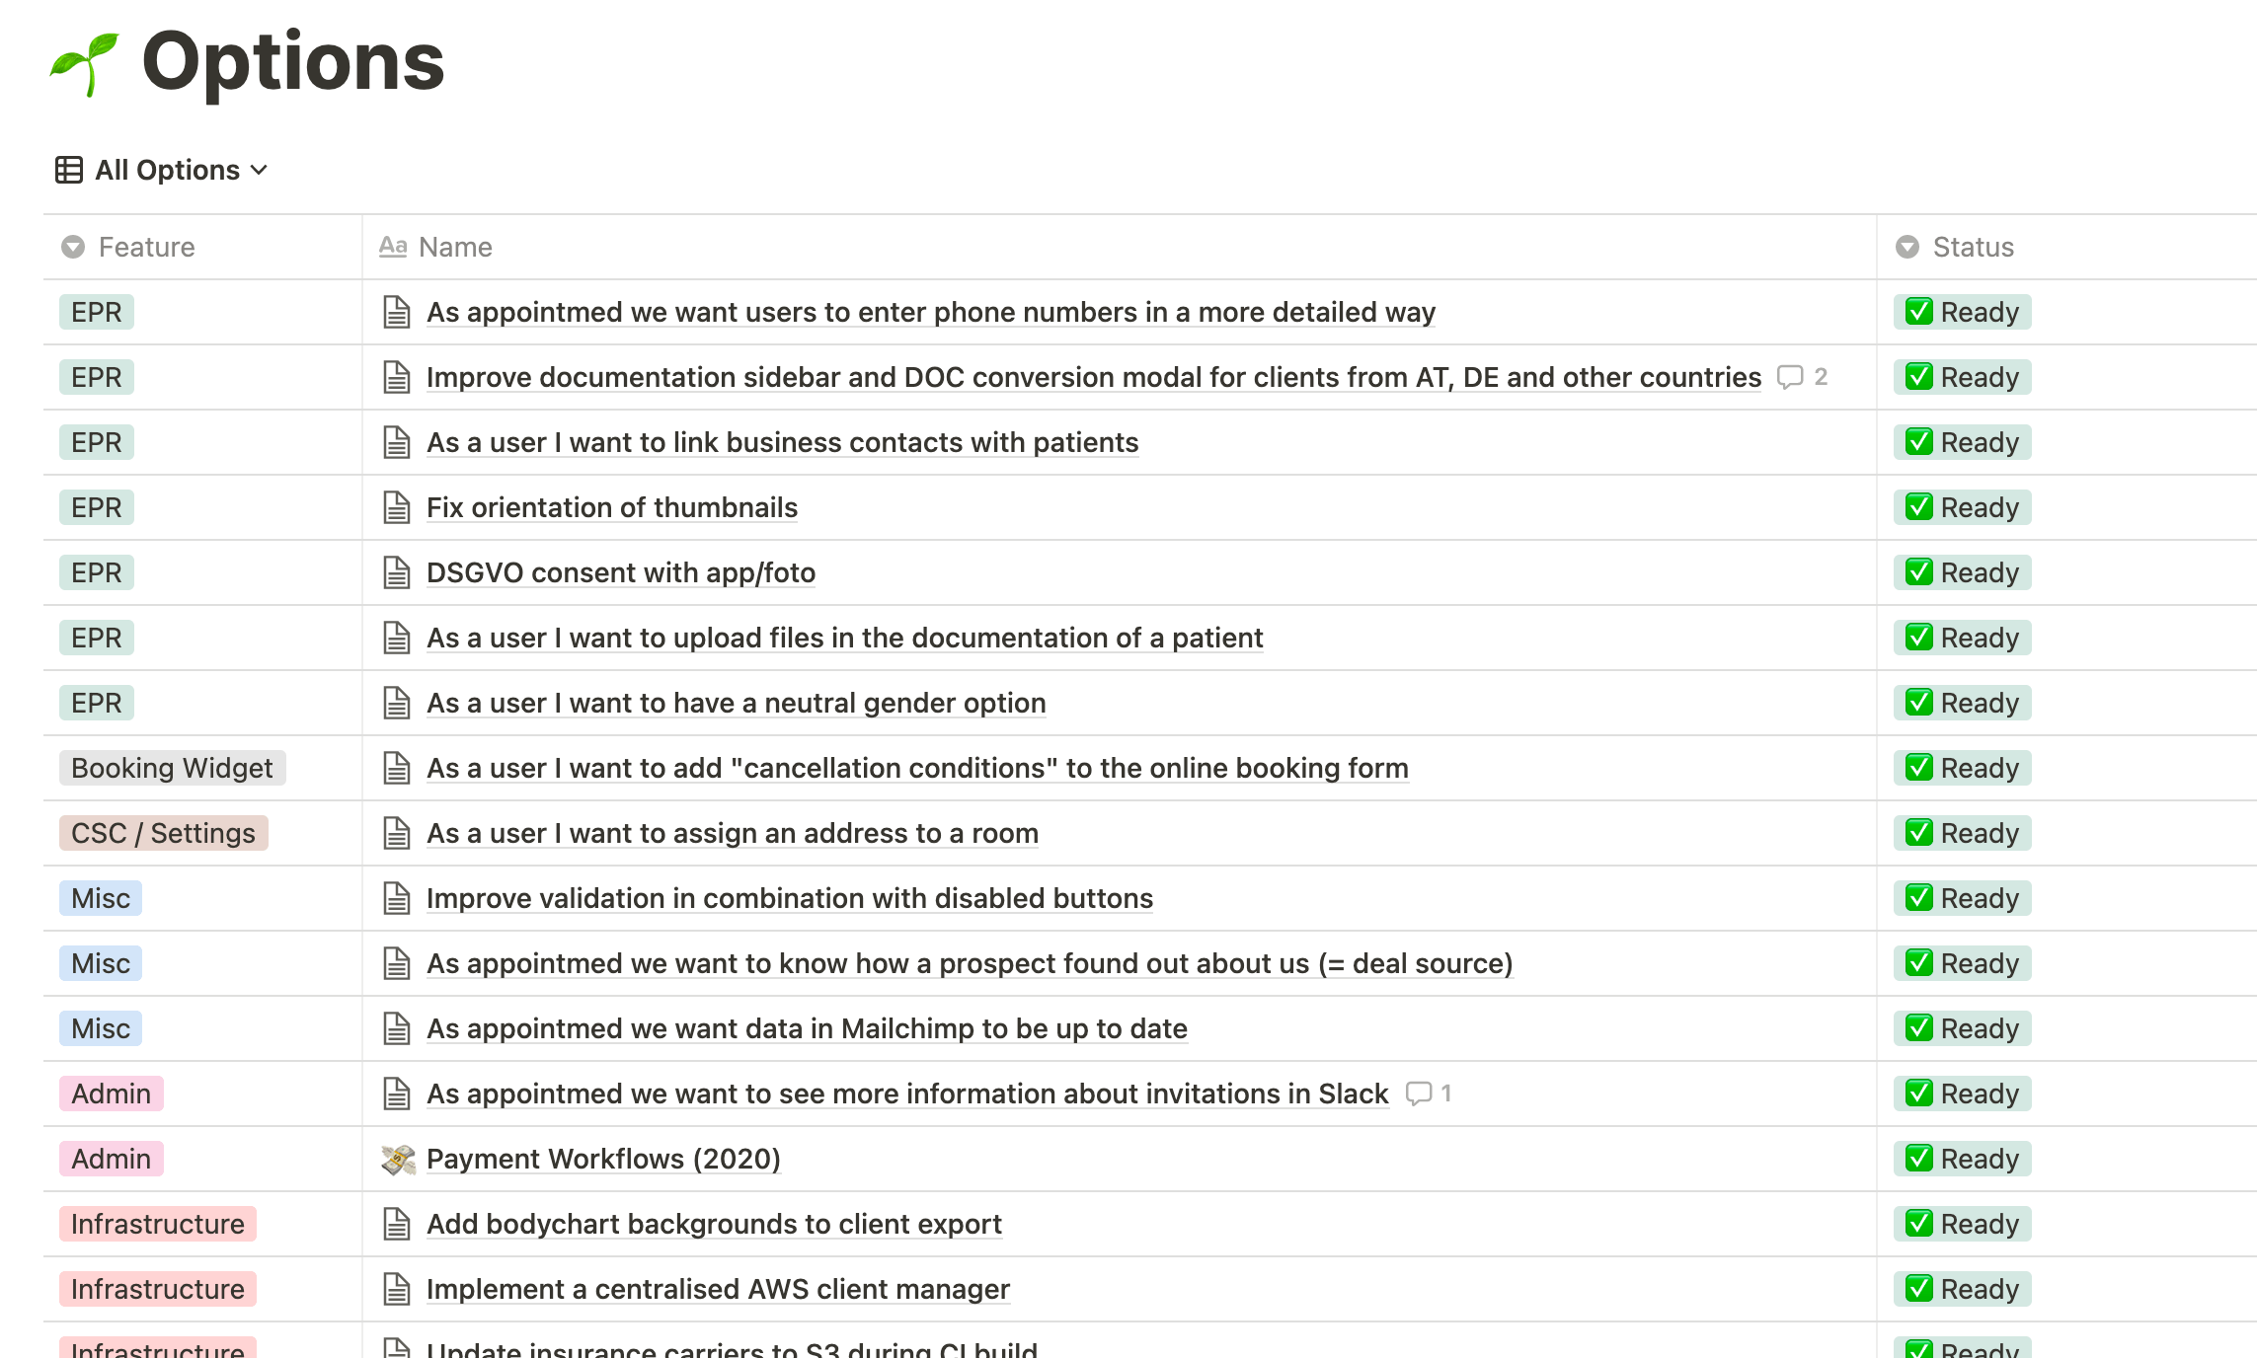Click the Aa icon in the Name column header

393,246
